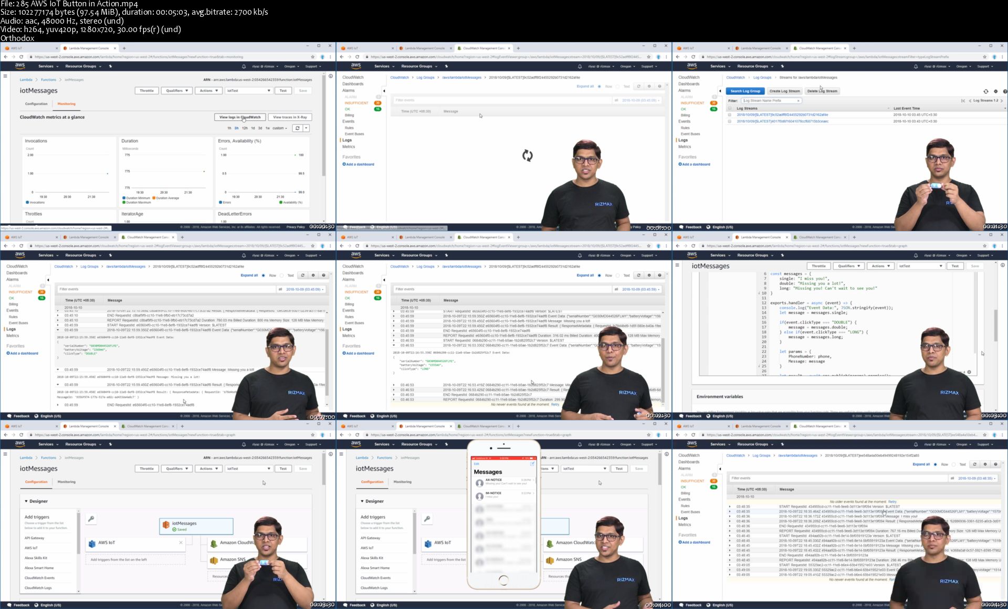Image resolution: width=1008 pixels, height=609 pixels.
Task: Open settings gear beside Delete Log Stream toolbar
Action: pyautogui.click(x=995, y=91)
